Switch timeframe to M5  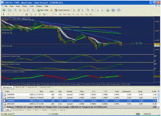point(60,14)
